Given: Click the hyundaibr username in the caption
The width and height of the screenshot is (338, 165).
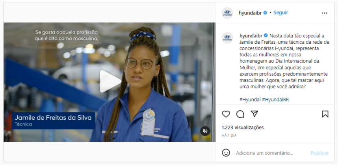Looking at the screenshot, I should [x=251, y=35].
